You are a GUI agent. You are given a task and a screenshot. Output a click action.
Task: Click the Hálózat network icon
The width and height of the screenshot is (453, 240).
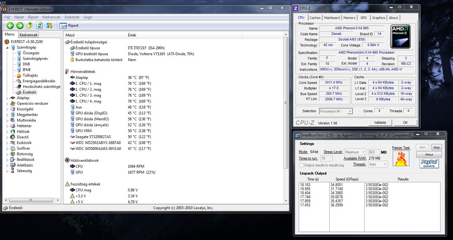point(13,132)
